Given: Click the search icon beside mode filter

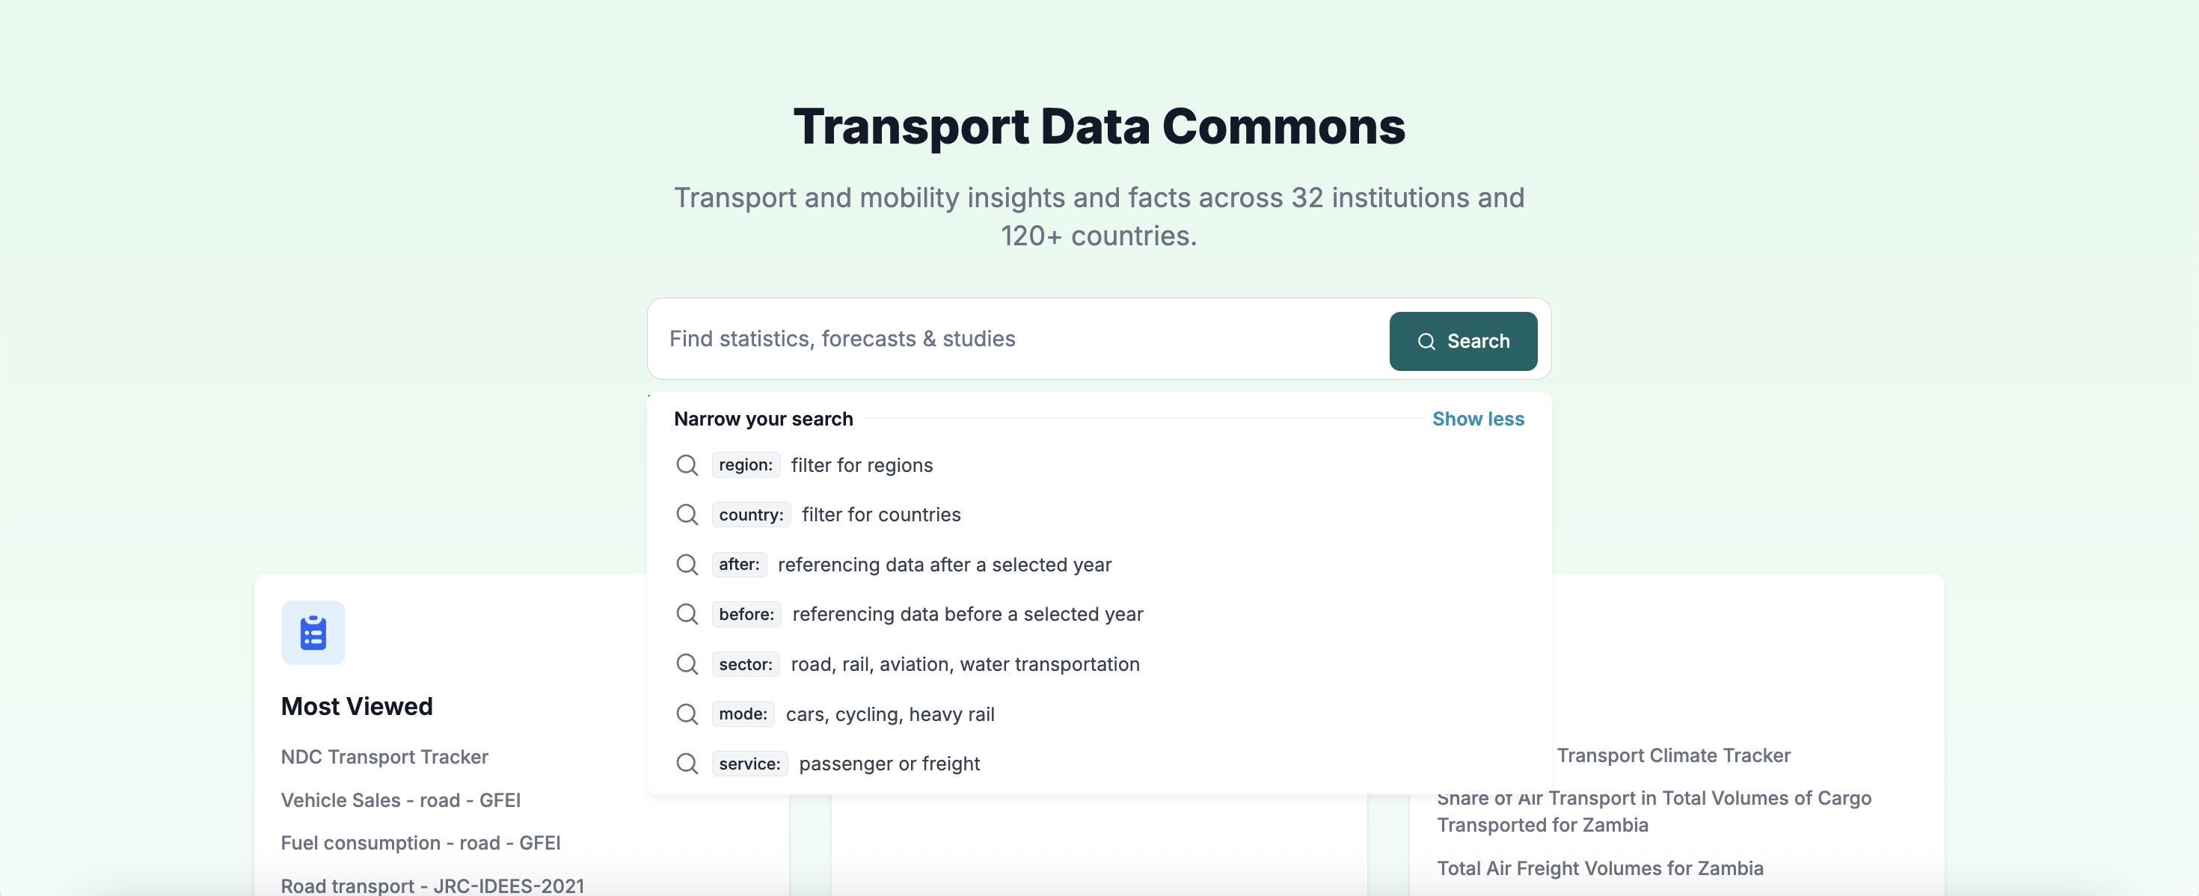Looking at the screenshot, I should pyautogui.click(x=687, y=714).
